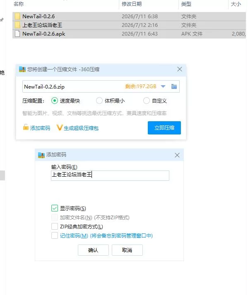Viewport: 248px width, 295px height.
Task: Sort files by 大小 column header
Action: tap(236, 4)
